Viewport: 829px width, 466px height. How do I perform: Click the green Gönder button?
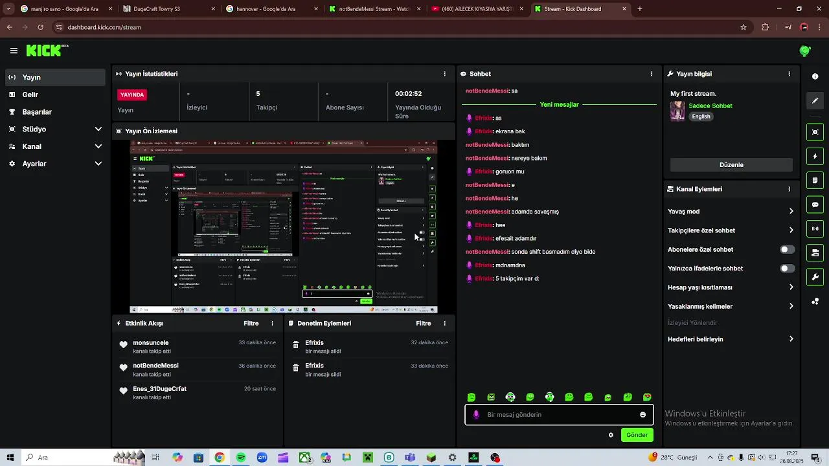(637, 435)
